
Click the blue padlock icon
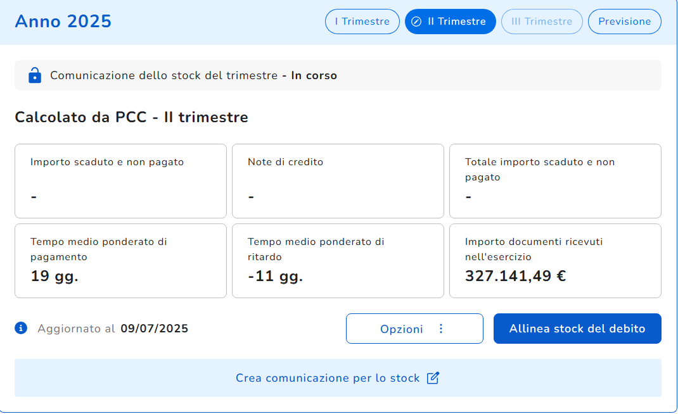35,75
